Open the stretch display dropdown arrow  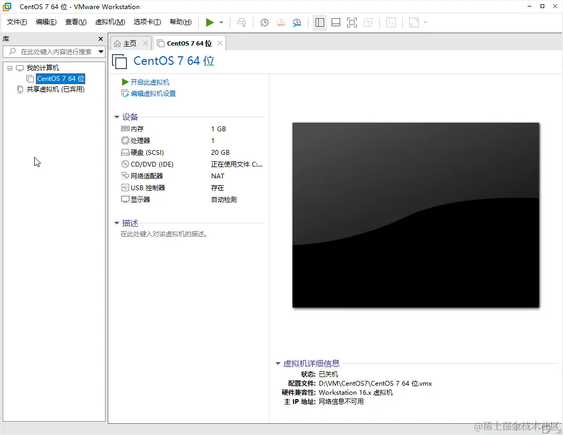click(425, 22)
